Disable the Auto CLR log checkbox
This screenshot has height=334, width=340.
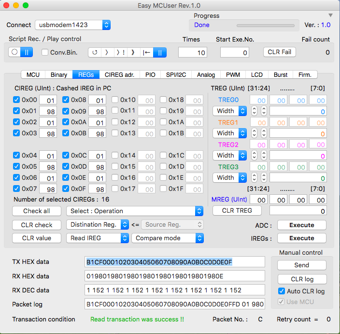click(282, 291)
